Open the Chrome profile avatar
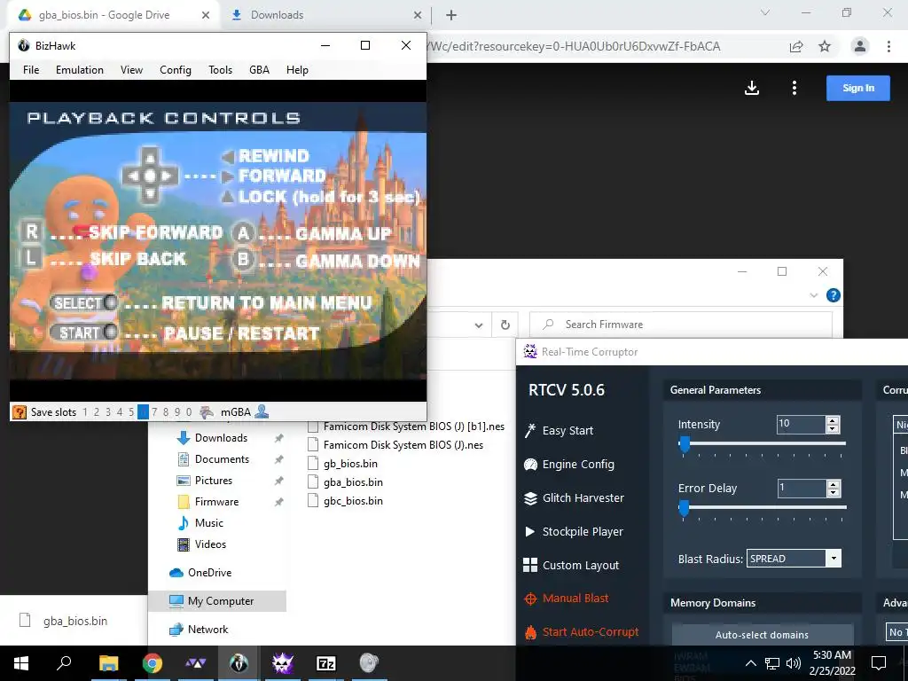The height and width of the screenshot is (681, 908). [x=860, y=46]
